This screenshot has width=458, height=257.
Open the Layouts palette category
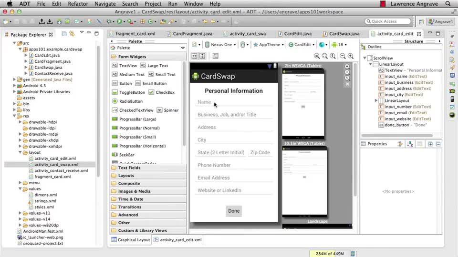(148, 176)
